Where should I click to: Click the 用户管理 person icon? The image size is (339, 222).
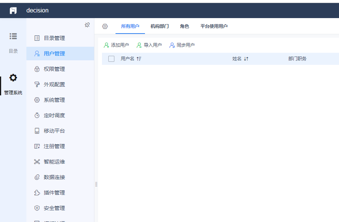(x=37, y=54)
